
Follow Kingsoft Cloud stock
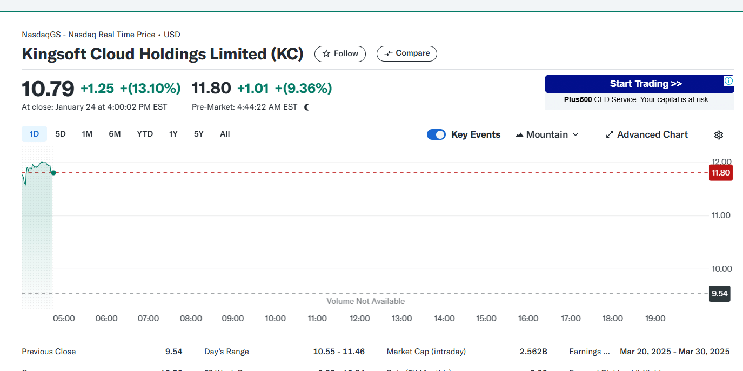coord(340,53)
